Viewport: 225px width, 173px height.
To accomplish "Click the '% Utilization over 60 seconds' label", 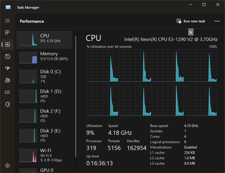I will (x=109, y=47).
